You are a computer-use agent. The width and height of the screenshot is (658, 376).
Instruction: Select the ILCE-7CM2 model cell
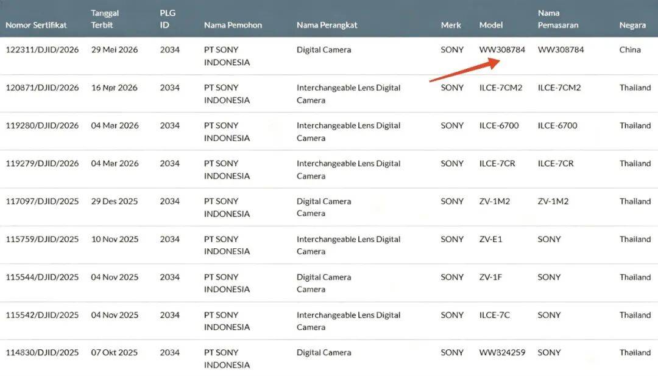(x=501, y=88)
